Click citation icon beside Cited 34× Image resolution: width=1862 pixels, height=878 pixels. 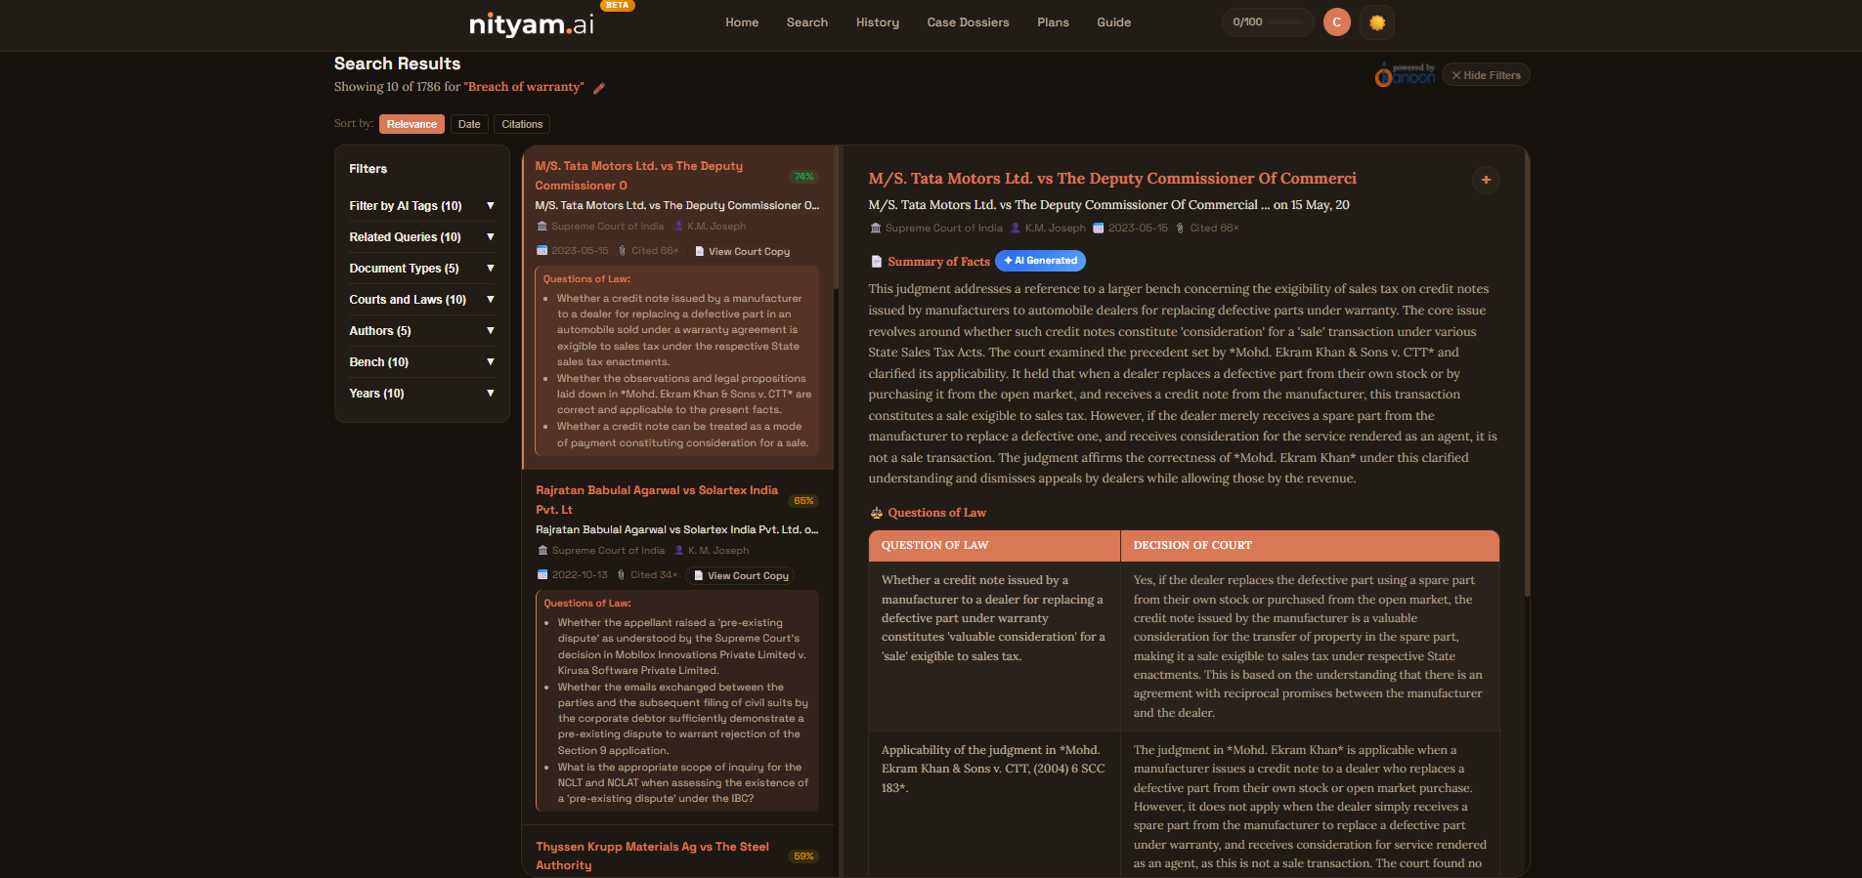coord(622,575)
